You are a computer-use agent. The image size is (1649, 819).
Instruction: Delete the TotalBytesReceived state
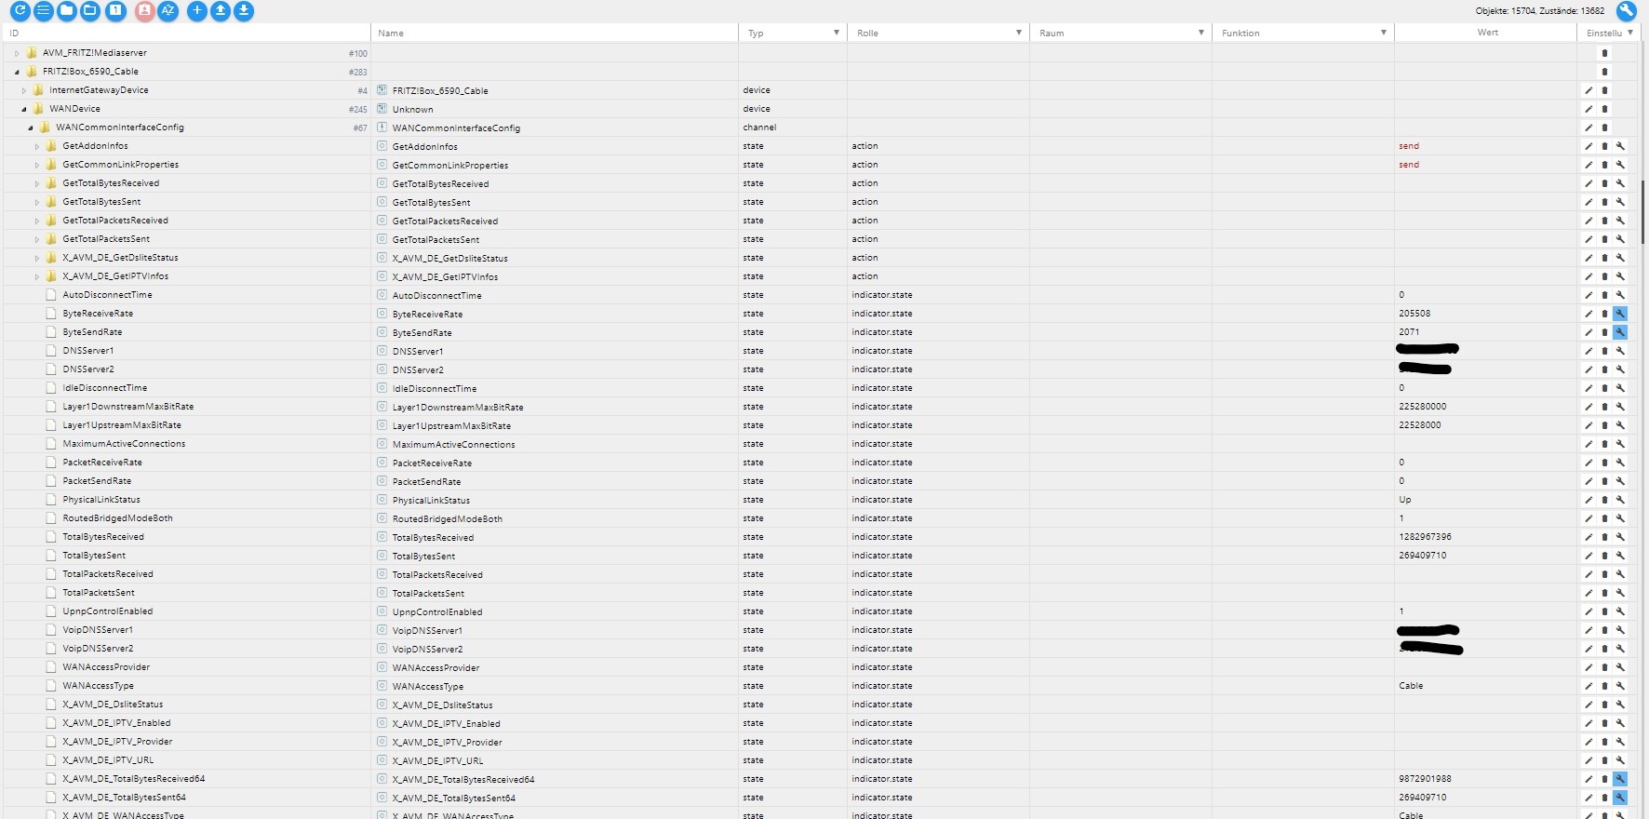tap(1604, 537)
